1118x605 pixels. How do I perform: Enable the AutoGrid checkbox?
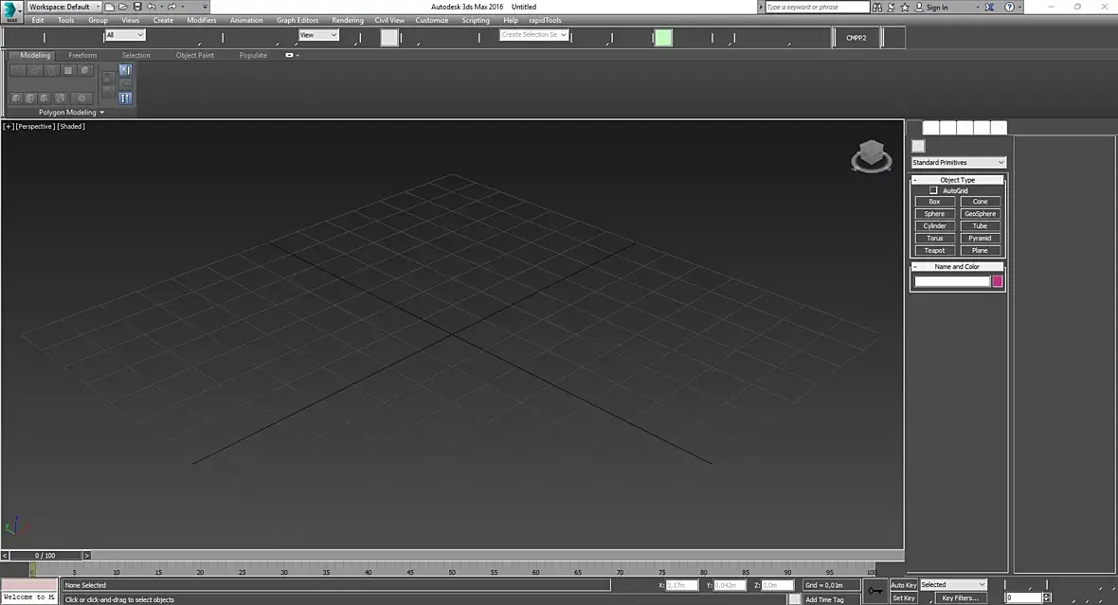point(933,190)
